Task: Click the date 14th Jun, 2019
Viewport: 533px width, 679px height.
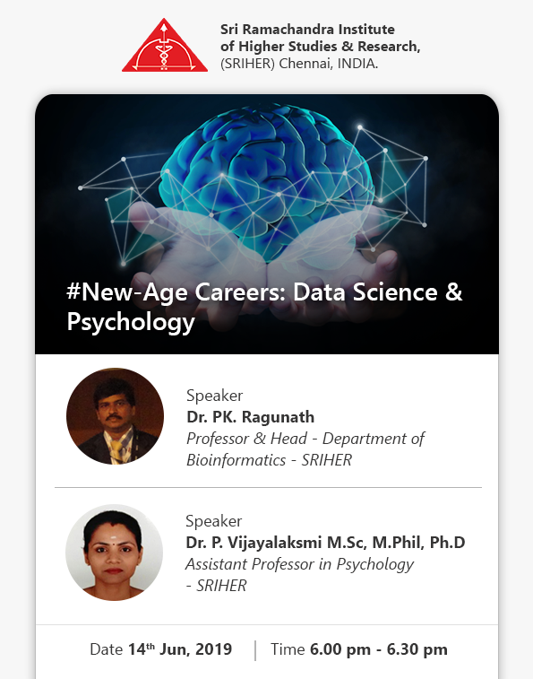Action: click(180, 649)
